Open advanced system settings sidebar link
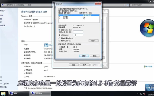This screenshot has height=96, width=154. tap(3, 25)
